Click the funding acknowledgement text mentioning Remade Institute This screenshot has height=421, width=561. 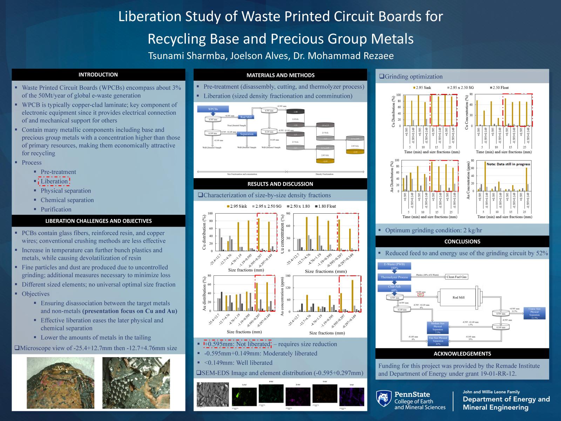pos(459,370)
